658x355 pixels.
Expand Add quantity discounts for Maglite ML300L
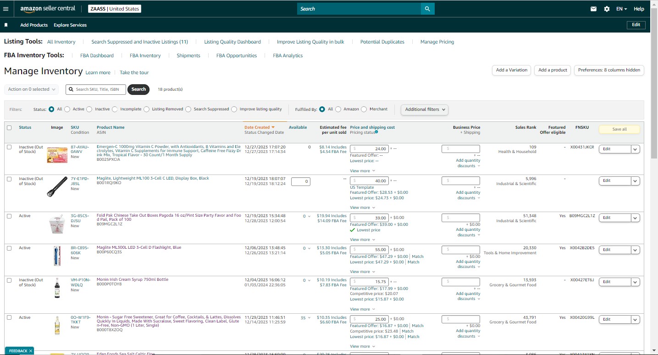468,264
